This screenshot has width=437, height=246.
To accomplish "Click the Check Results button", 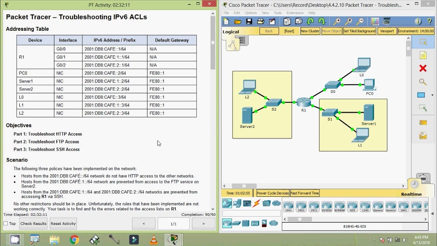I will 33,223.
